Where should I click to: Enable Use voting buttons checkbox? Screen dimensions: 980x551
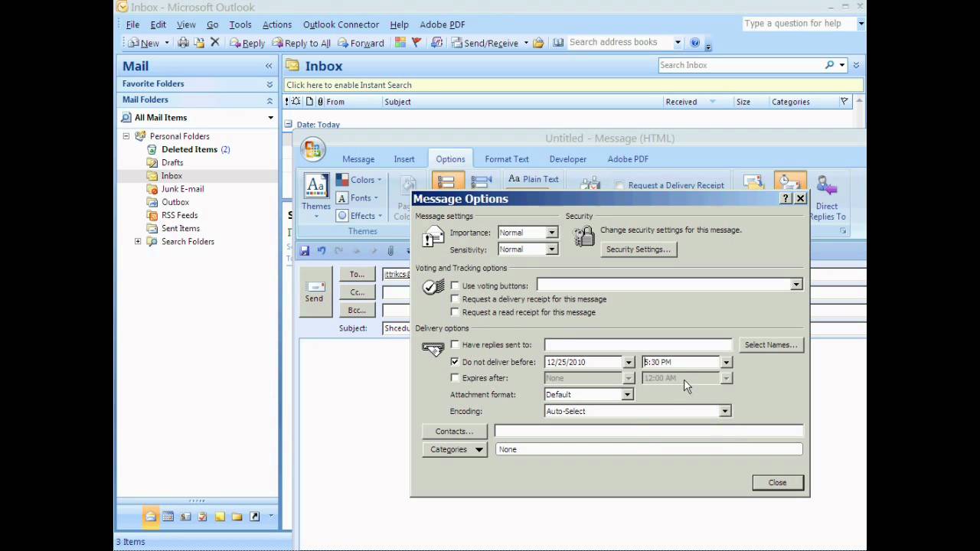pyautogui.click(x=455, y=285)
